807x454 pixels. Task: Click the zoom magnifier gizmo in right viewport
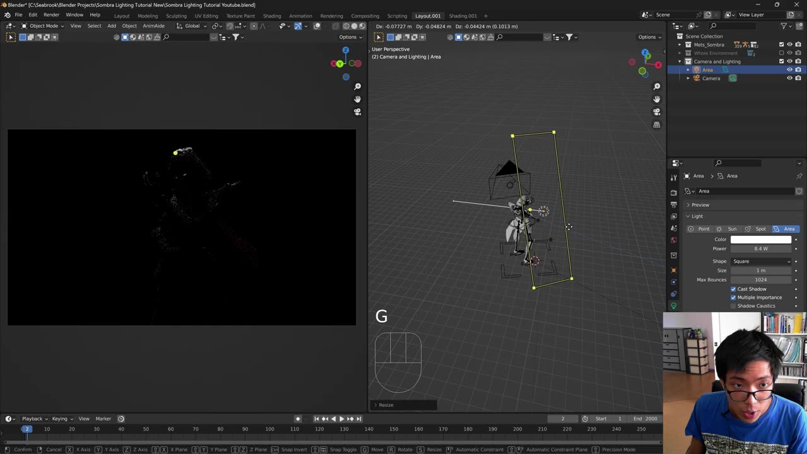[656, 86]
